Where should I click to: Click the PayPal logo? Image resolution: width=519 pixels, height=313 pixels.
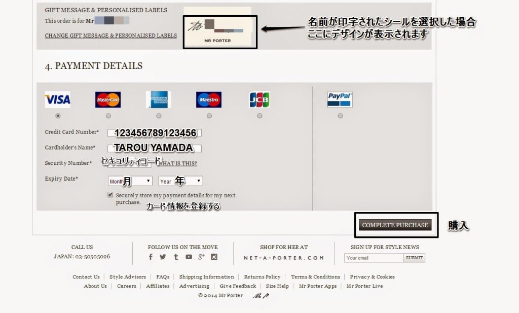340,100
